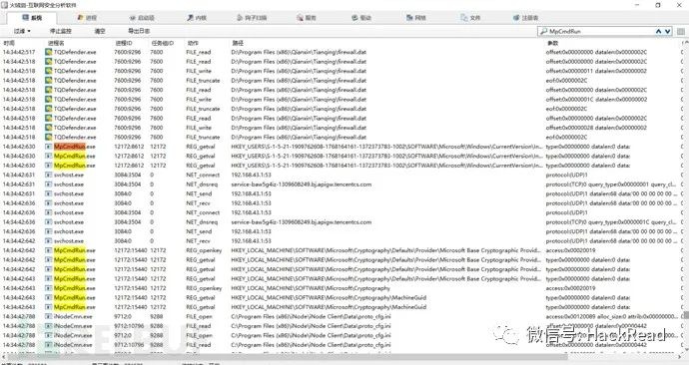The image size is (689, 365).
Task: Select the 文件 (Files) tab
Action: 470,18
